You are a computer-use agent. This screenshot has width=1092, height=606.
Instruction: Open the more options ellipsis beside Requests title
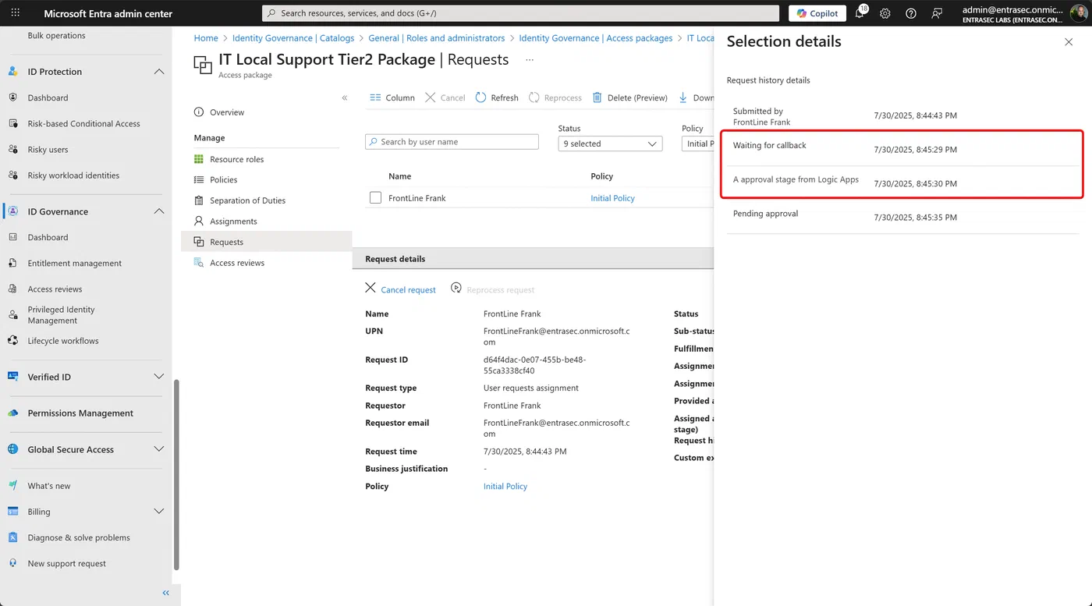tap(530, 60)
